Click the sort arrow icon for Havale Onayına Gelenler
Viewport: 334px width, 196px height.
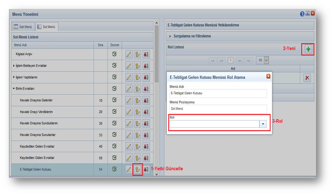click(x=146, y=101)
